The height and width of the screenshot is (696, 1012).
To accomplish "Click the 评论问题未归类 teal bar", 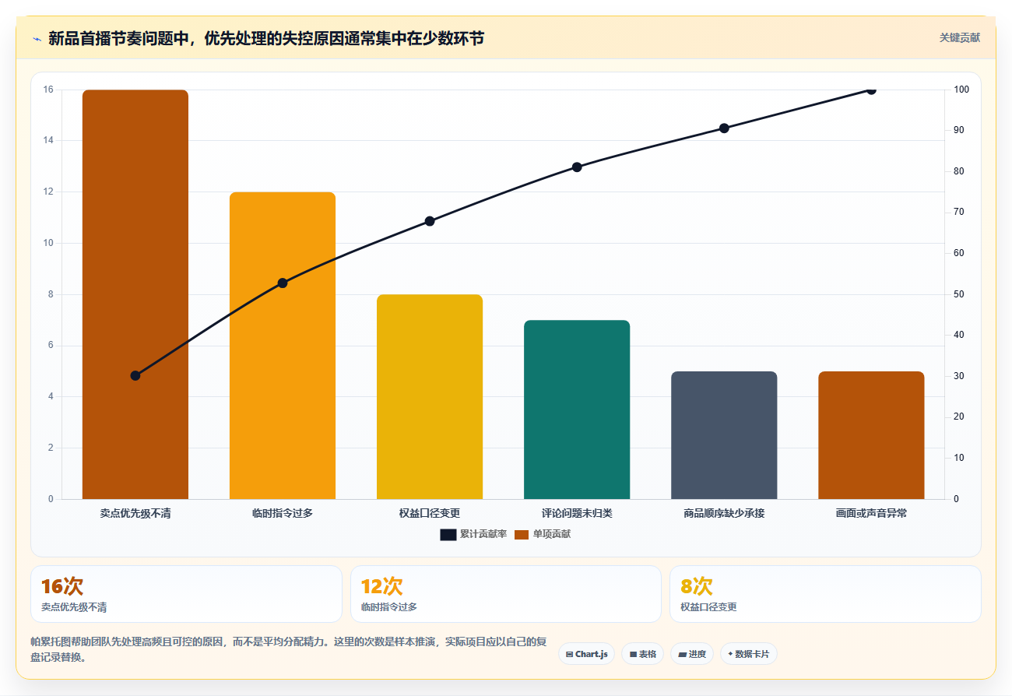I will tap(577, 410).
